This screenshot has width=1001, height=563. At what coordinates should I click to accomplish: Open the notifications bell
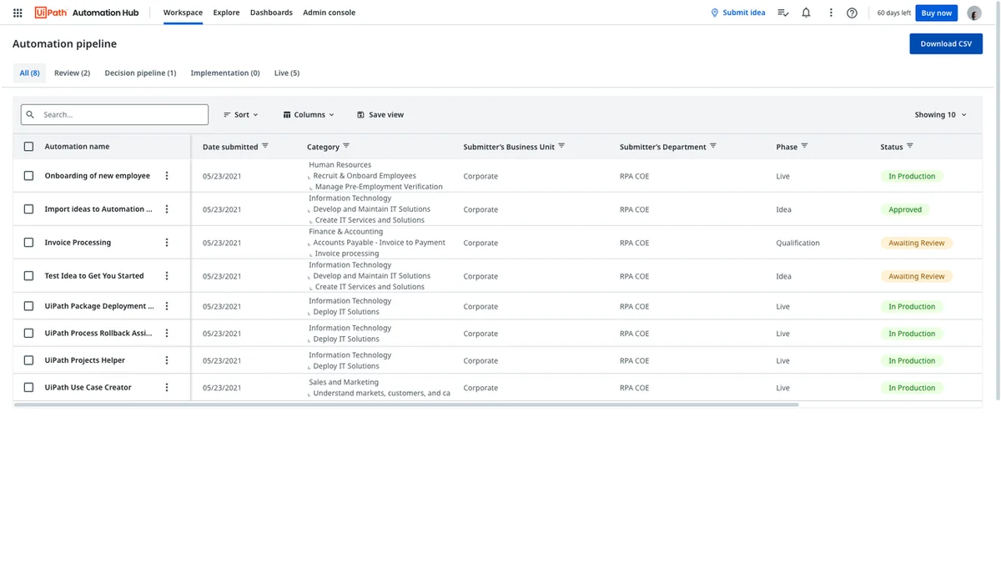click(x=806, y=13)
